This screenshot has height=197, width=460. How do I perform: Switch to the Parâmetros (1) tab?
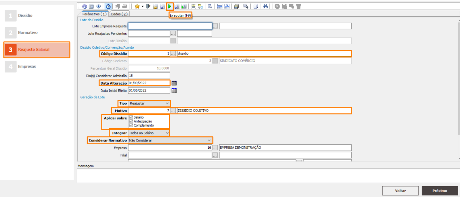[x=94, y=14]
